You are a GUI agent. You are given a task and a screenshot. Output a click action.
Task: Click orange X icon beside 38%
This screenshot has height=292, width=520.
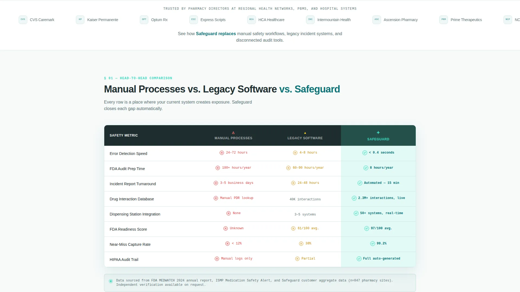click(x=301, y=244)
